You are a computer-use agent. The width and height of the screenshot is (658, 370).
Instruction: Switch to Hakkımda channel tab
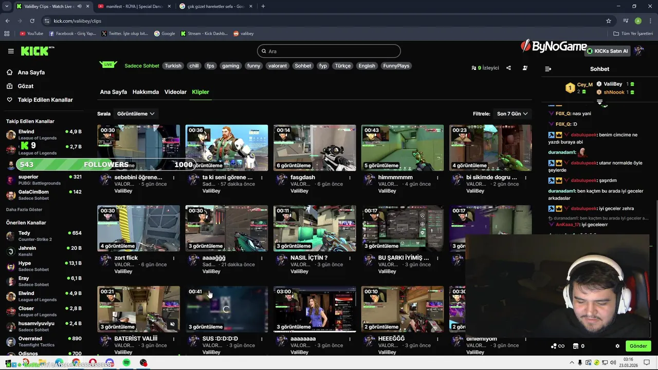pos(145,92)
